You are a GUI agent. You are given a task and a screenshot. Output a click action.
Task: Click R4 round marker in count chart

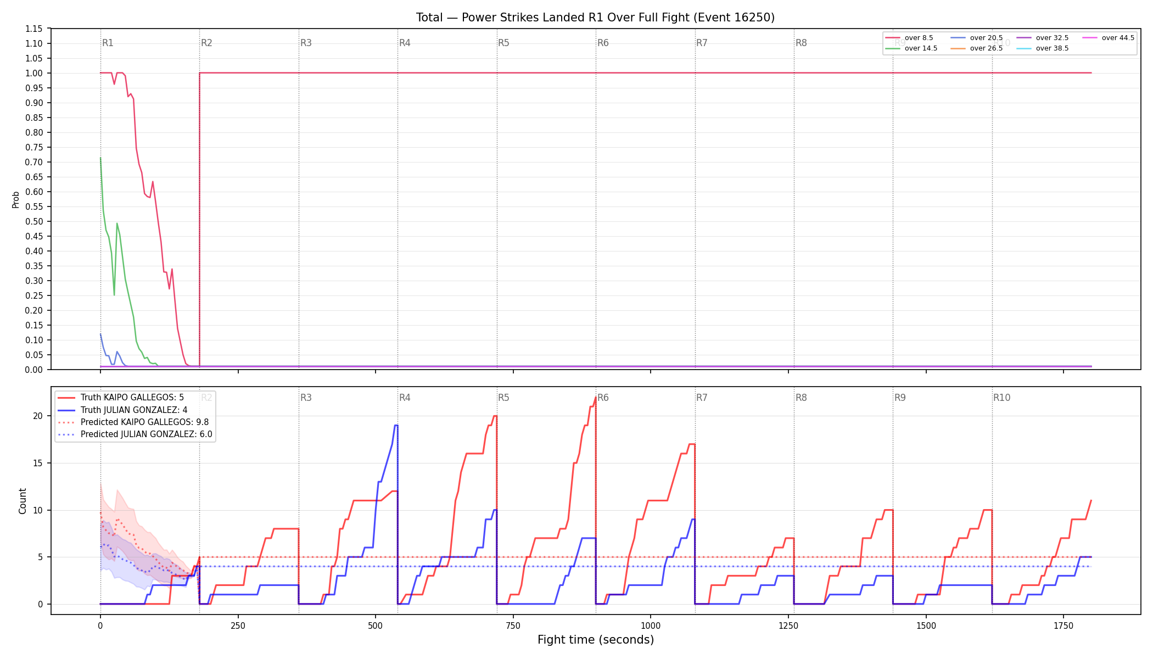405,398
